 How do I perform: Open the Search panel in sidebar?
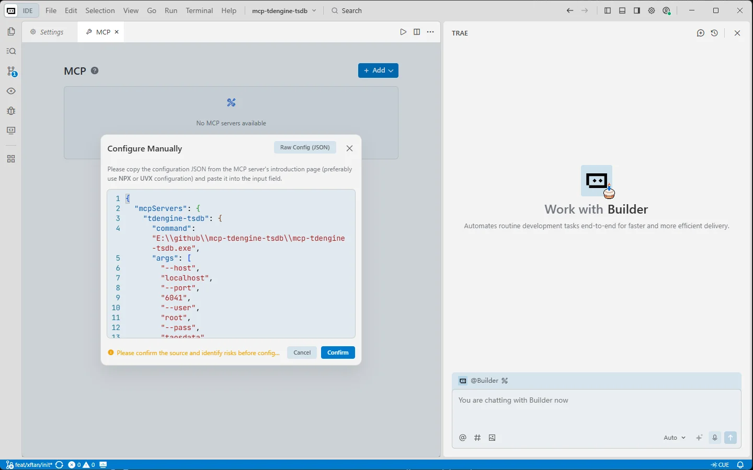pyautogui.click(x=11, y=51)
